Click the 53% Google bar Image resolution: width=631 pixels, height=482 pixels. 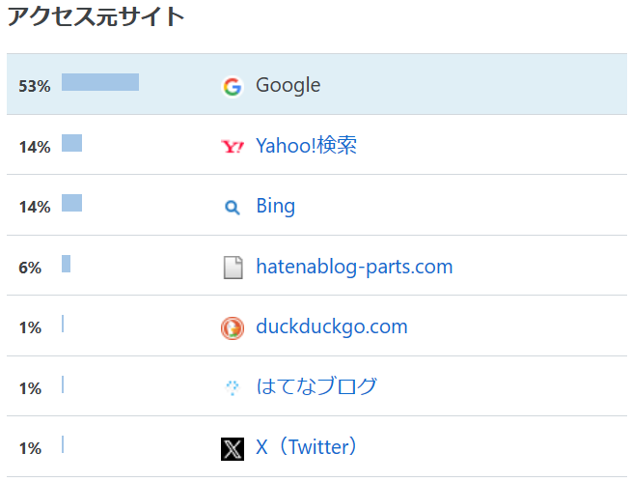tap(100, 82)
